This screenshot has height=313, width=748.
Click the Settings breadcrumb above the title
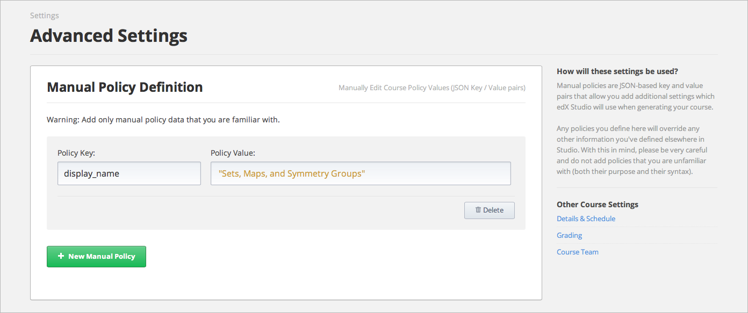tap(44, 16)
